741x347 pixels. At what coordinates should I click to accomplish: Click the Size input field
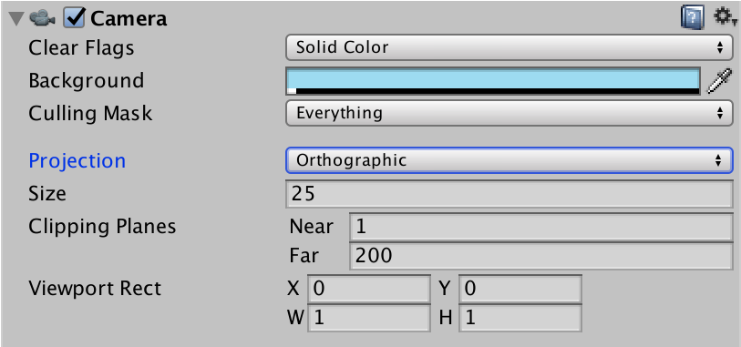509,194
